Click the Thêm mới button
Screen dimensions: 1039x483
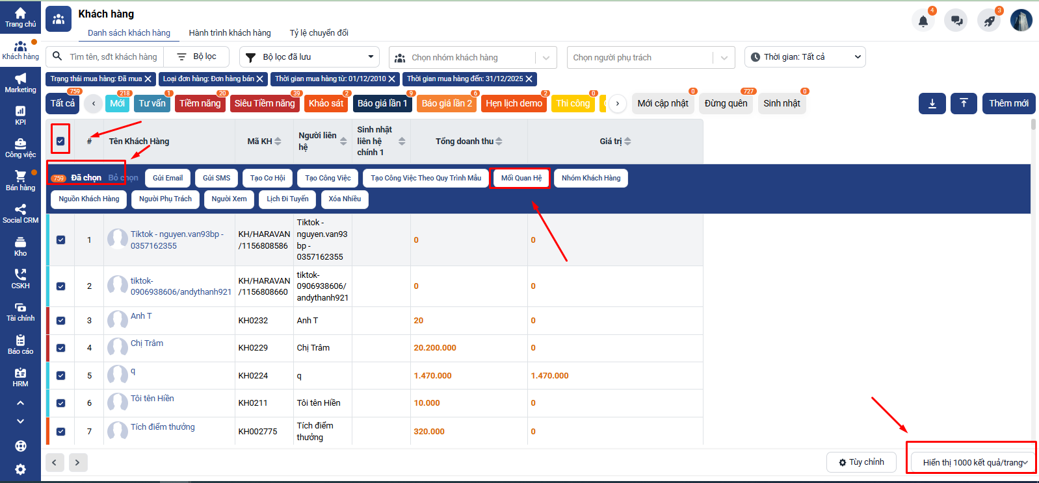(1008, 104)
